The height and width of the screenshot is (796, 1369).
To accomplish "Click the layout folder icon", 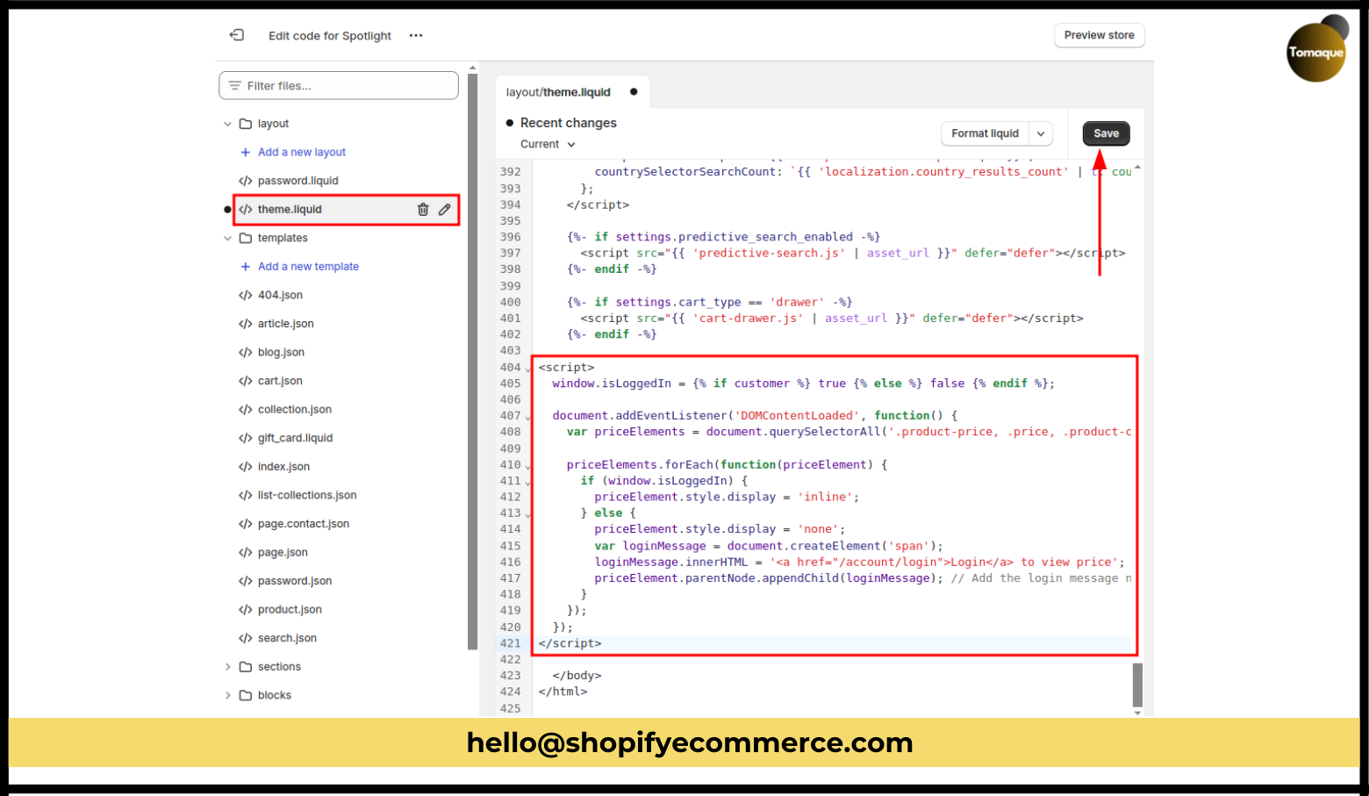I will click(246, 124).
